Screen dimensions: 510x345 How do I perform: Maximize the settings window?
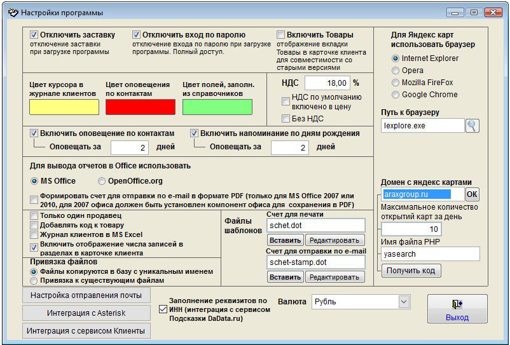[474, 13]
